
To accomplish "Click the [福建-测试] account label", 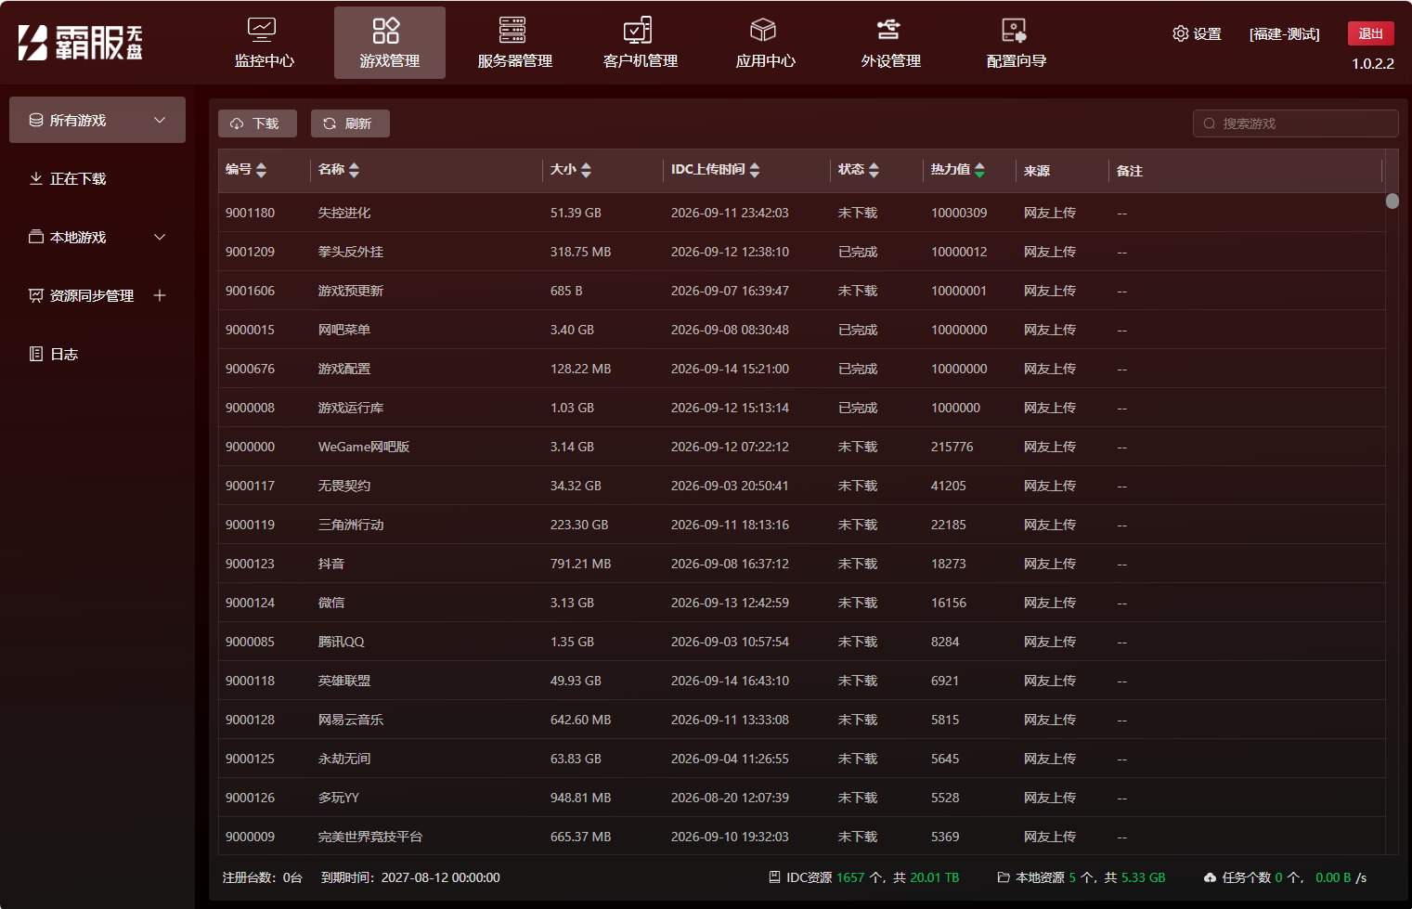I will tap(1284, 33).
